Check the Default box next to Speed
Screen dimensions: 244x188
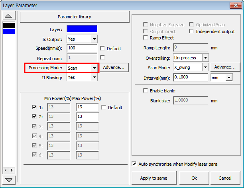pos(102,48)
